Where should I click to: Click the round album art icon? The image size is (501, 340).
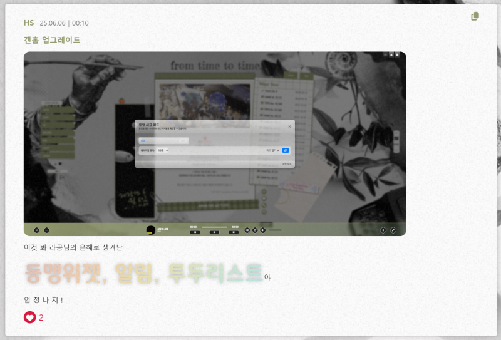pyautogui.click(x=150, y=230)
